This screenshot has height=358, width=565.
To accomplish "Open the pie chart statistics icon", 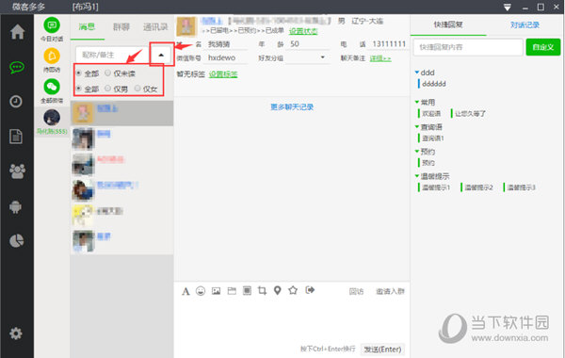I will tap(17, 241).
